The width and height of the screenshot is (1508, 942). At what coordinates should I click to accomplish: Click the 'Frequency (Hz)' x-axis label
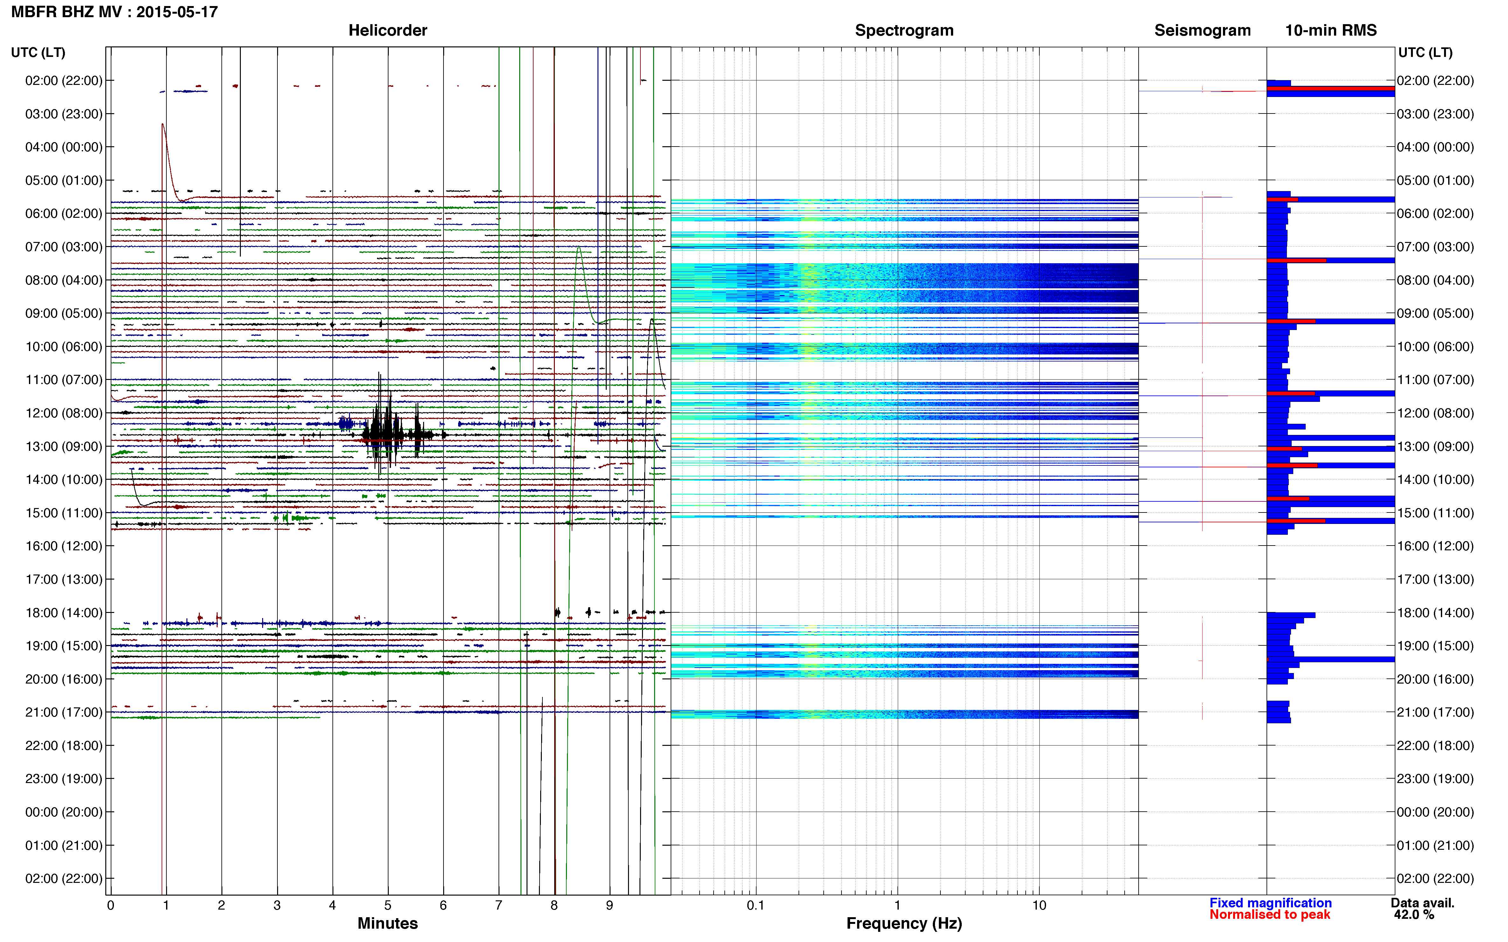point(904,923)
